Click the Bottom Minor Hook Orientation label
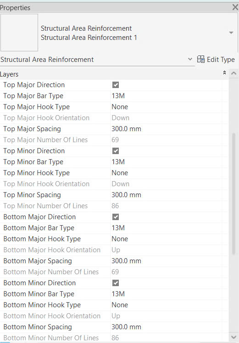The width and height of the screenshot is (239, 343). pyautogui.click(x=52, y=316)
